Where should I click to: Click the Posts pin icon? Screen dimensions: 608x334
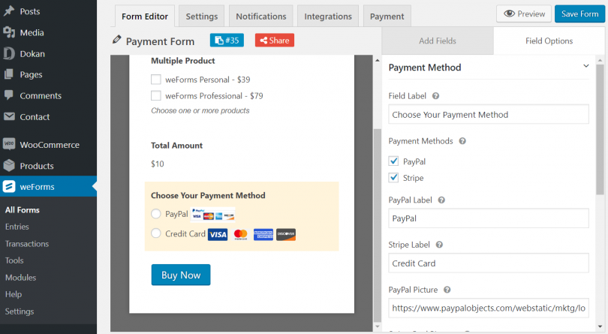[9, 11]
